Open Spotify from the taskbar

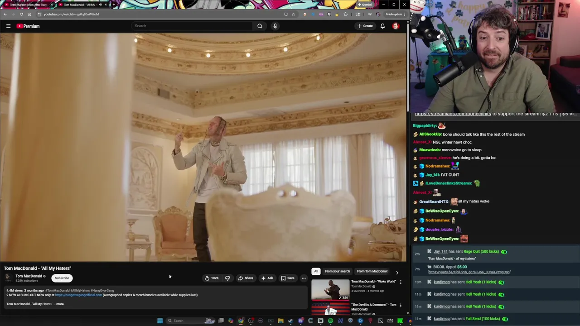pyautogui.click(x=330, y=321)
